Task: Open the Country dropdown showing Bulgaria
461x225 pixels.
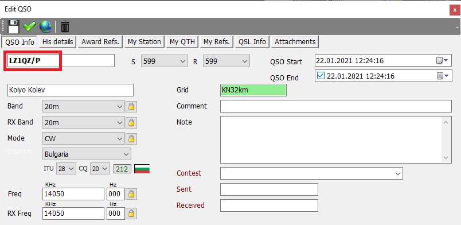Action: (x=87, y=154)
